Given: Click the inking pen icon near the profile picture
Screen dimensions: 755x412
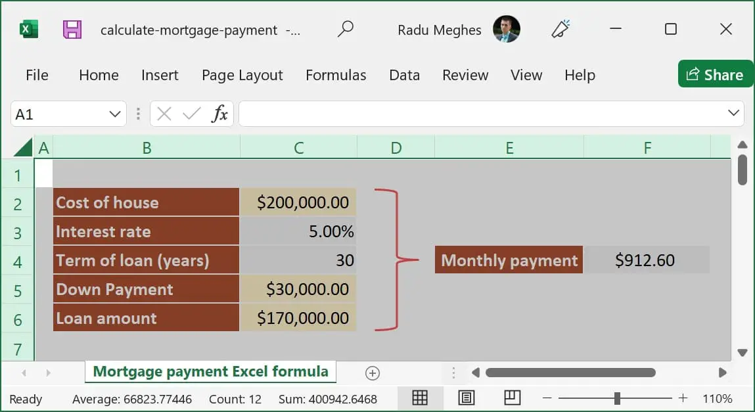Looking at the screenshot, I should (x=560, y=29).
